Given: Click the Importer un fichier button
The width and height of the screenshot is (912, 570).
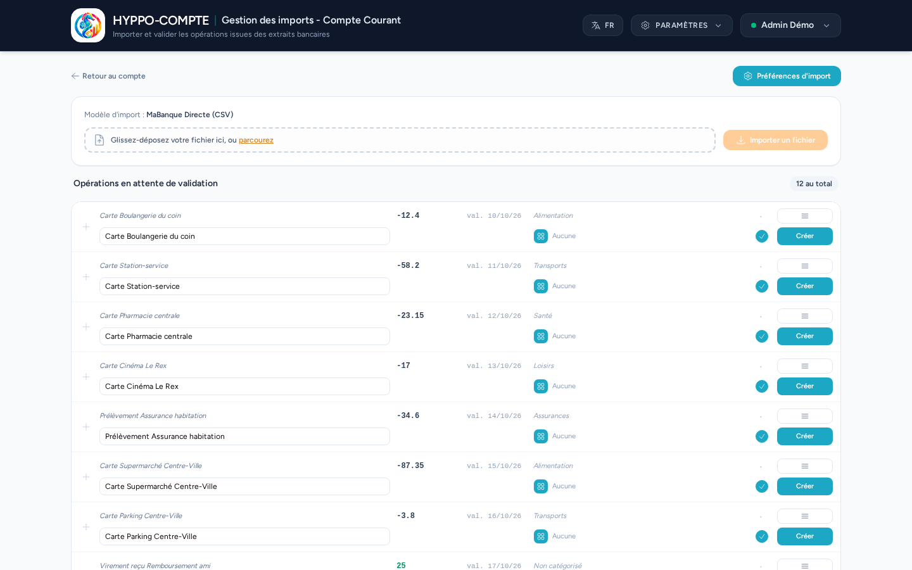Looking at the screenshot, I should pos(775,140).
